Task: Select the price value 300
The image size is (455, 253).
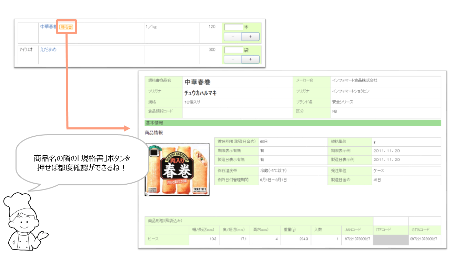Action: point(212,50)
